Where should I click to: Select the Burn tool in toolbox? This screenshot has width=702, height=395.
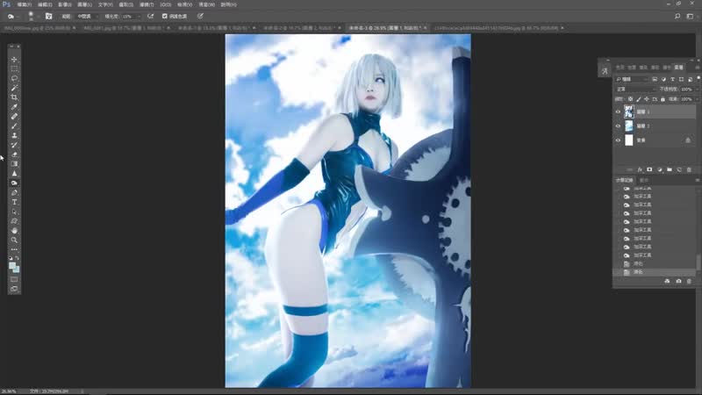click(14, 183)
